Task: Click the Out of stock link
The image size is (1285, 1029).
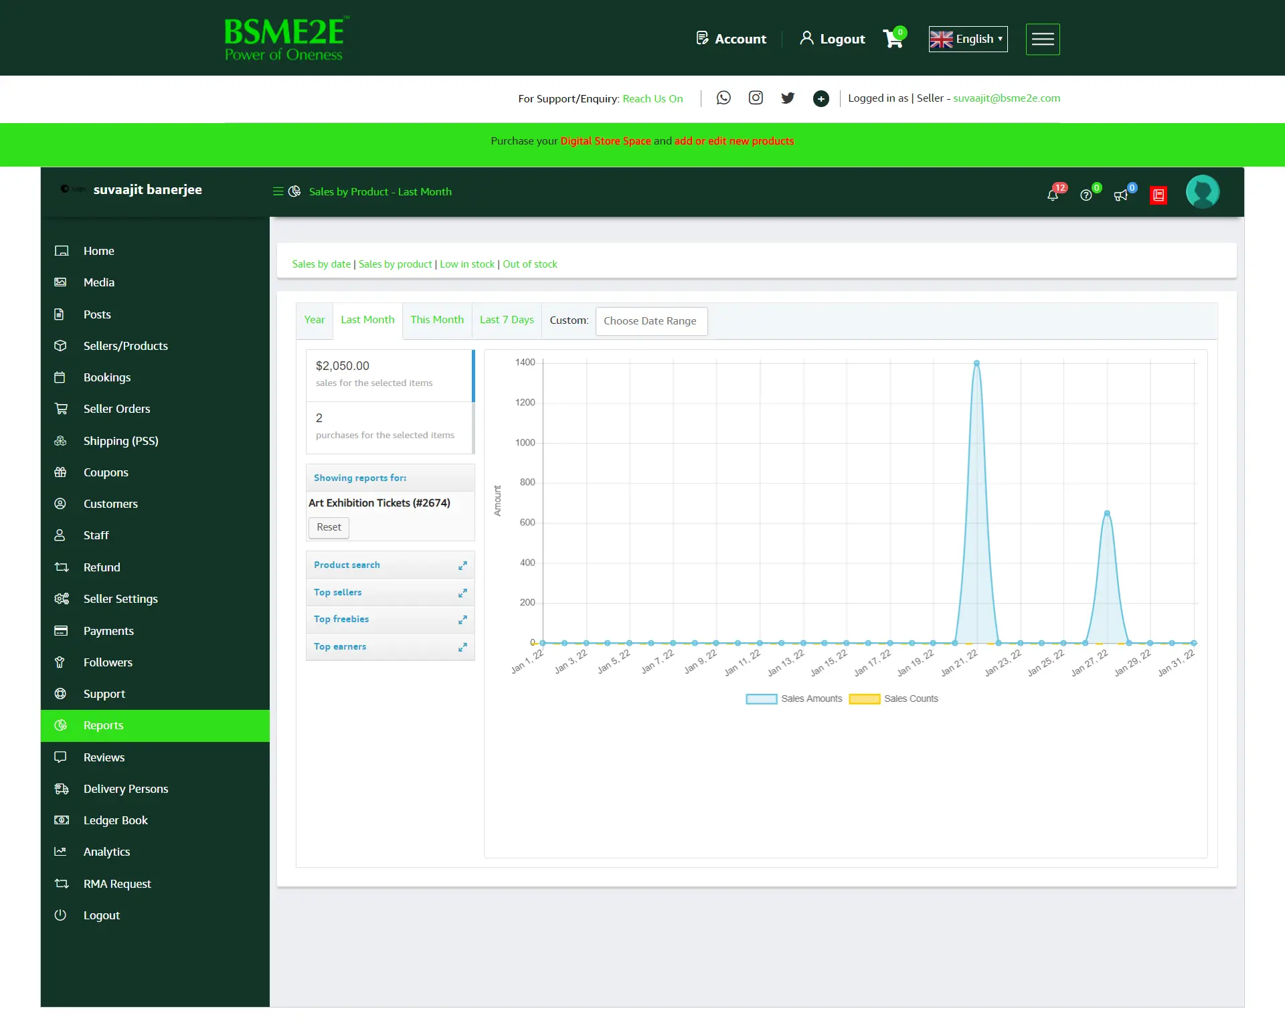Action: click(x=530, y=264)
